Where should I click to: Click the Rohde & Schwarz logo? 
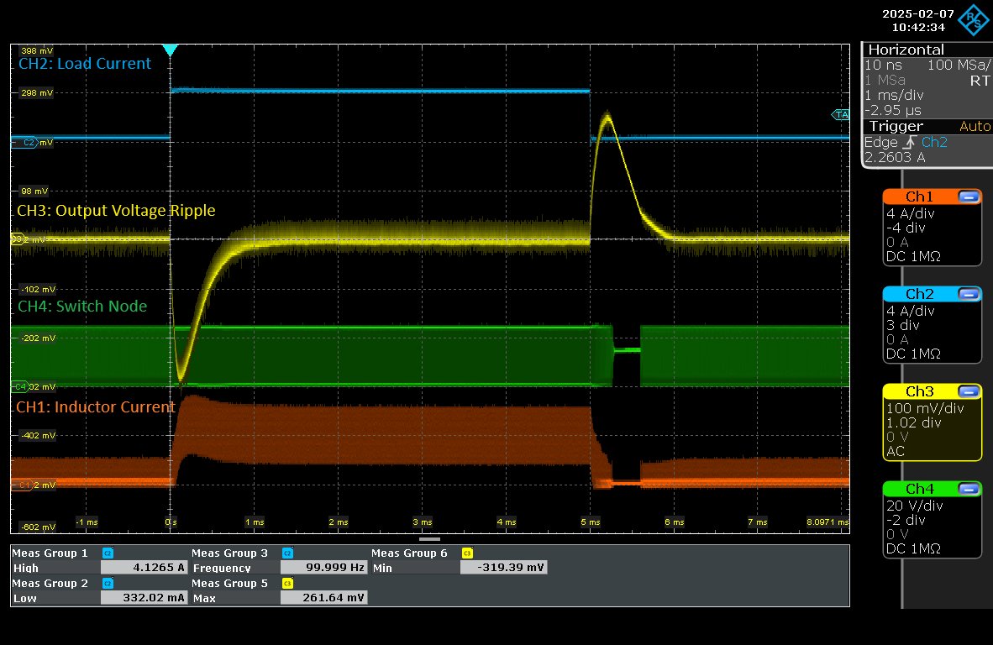click(x=975, y=21)
